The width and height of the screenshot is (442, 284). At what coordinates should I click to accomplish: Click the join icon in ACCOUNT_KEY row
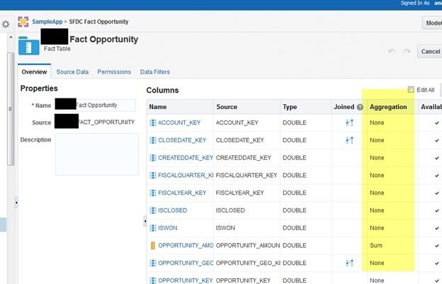point(349,123)
